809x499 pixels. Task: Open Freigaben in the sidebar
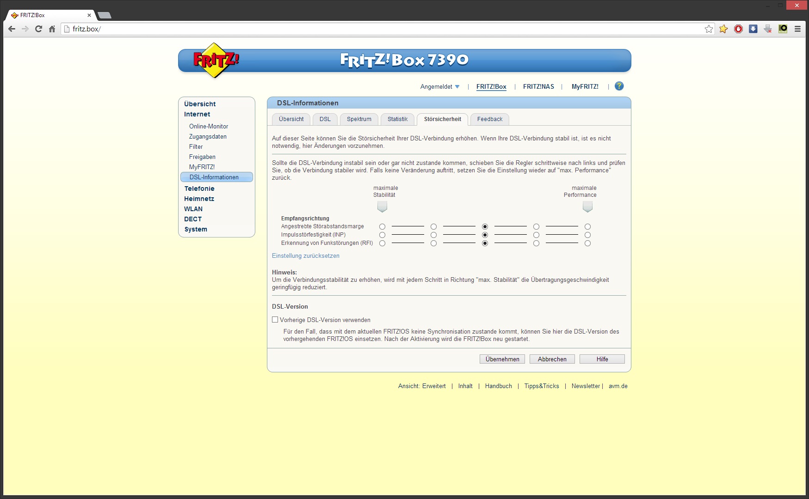pos(202,157)
